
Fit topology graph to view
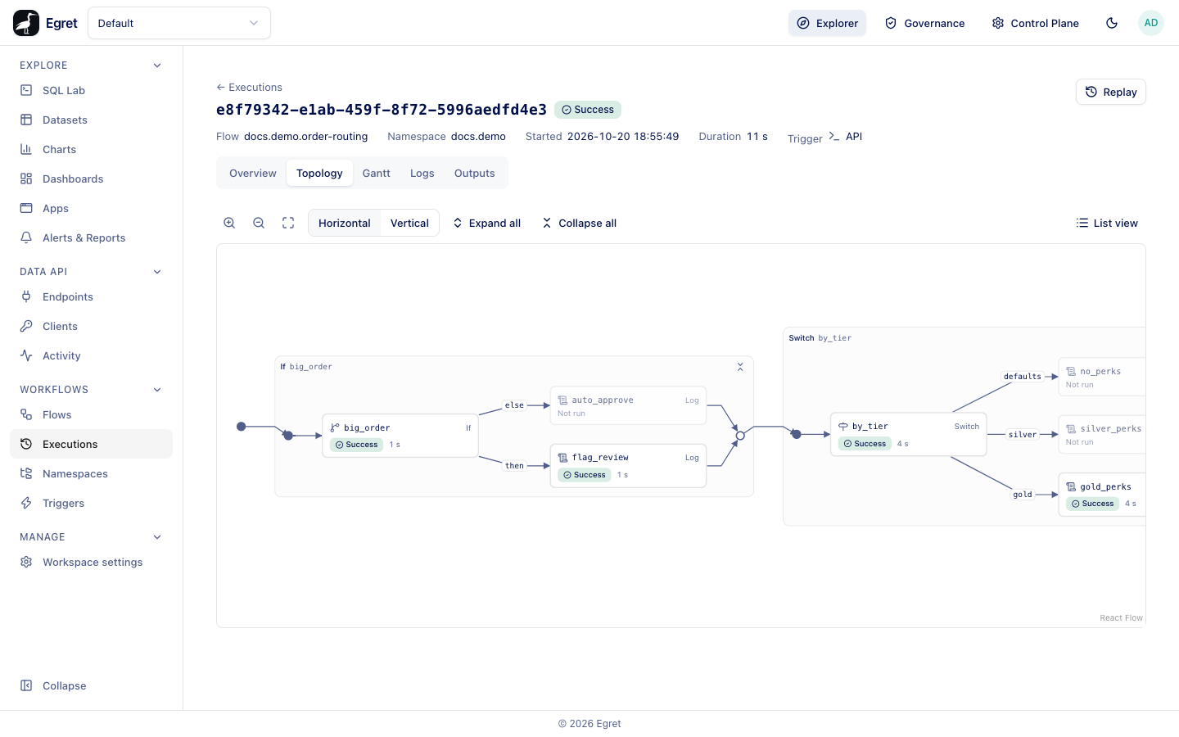coord(288,223)
